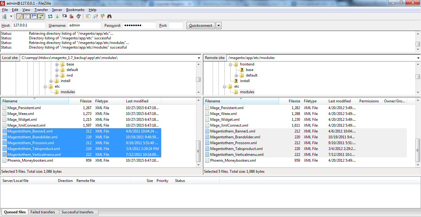Click into the Port input field
Image resolution: width=421 pixels, height=217 pixels.
click(176, 26)
